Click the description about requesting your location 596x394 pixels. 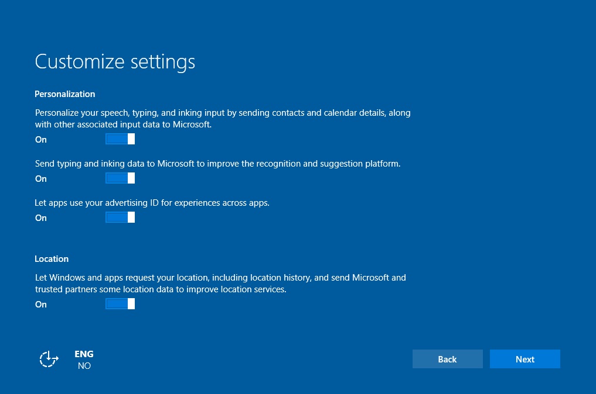(x=220, y=284)
